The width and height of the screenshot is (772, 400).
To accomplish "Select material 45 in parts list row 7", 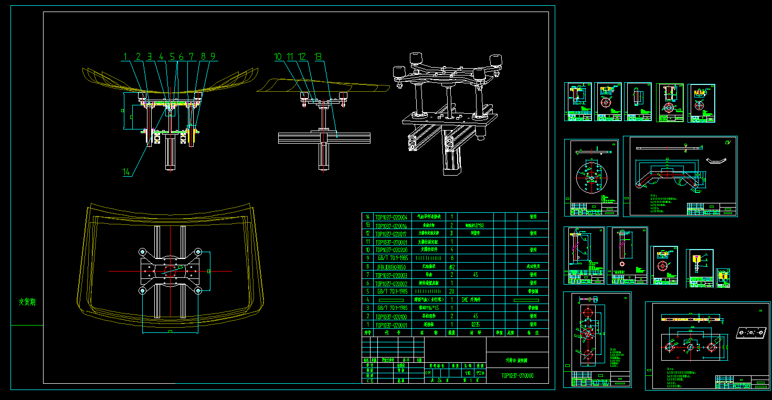I will click(475, 275).
